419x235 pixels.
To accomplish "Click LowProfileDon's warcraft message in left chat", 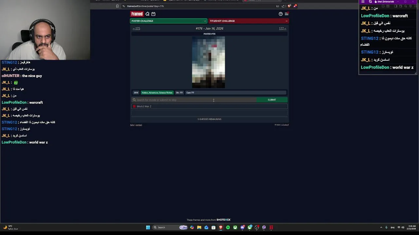I will (x=22, y=102).
